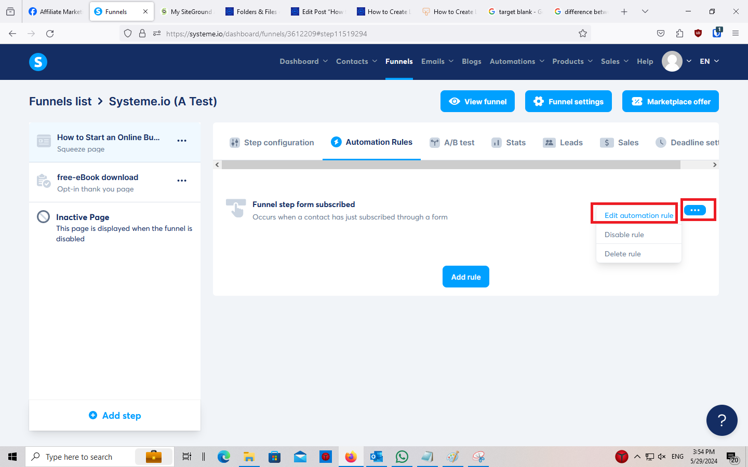Close the Funnels browser tab
This screenshot has width=748, height=467.
point(145,11)
